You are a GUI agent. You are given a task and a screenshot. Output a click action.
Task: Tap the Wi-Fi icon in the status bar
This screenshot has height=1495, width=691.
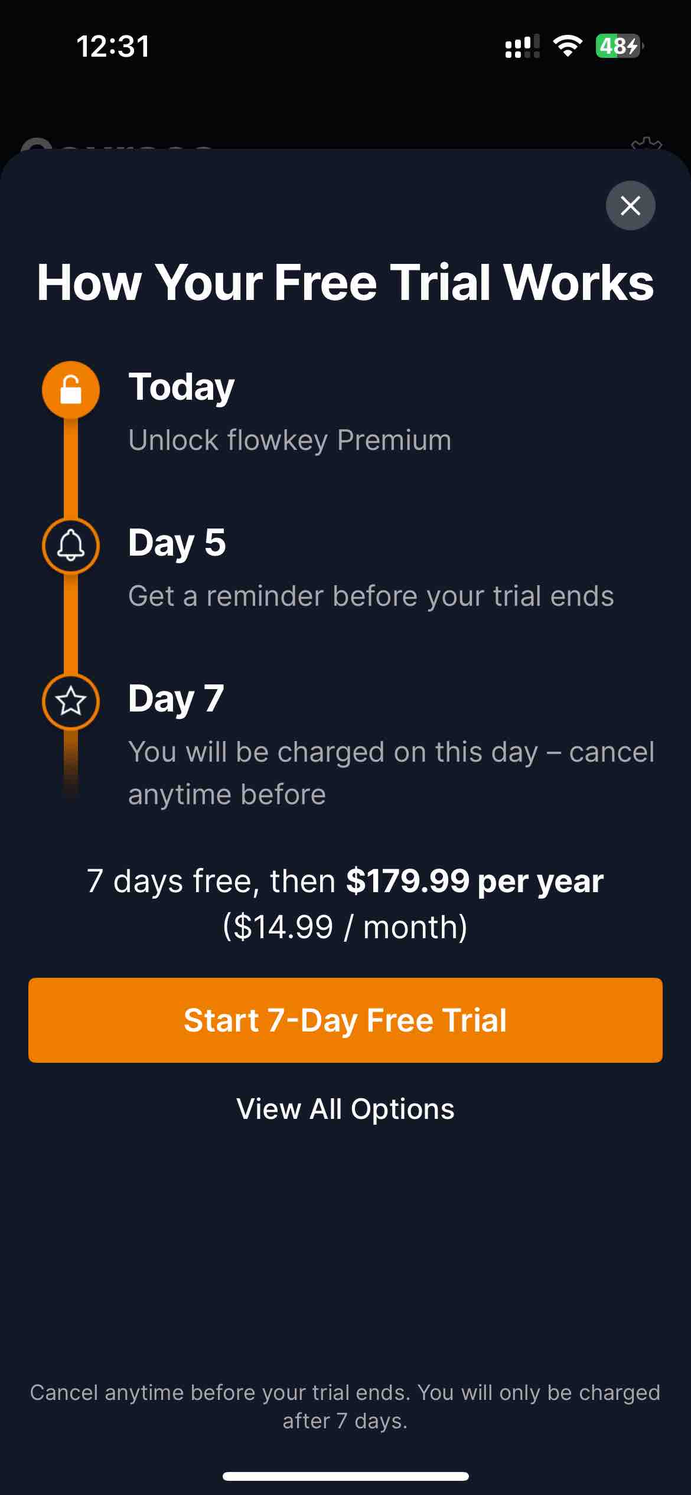[x=568, y=47]
